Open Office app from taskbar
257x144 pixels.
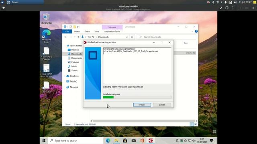(x=142, y=140)
